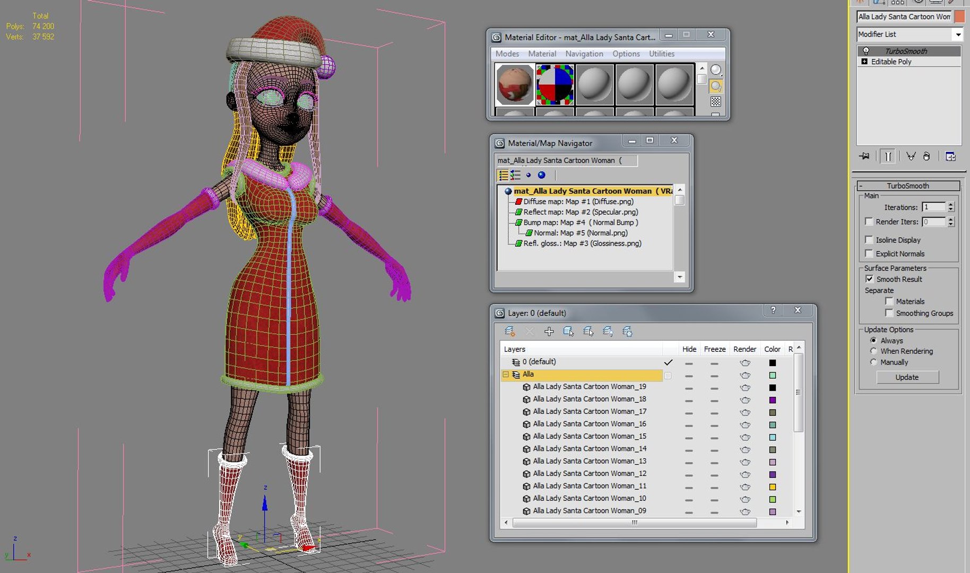Uncheck Smooth Result checkbox

(869, 279)
